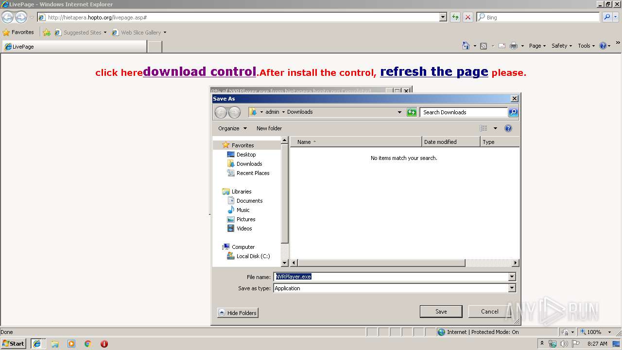Click the Cancel button

(x=489, y=312)
